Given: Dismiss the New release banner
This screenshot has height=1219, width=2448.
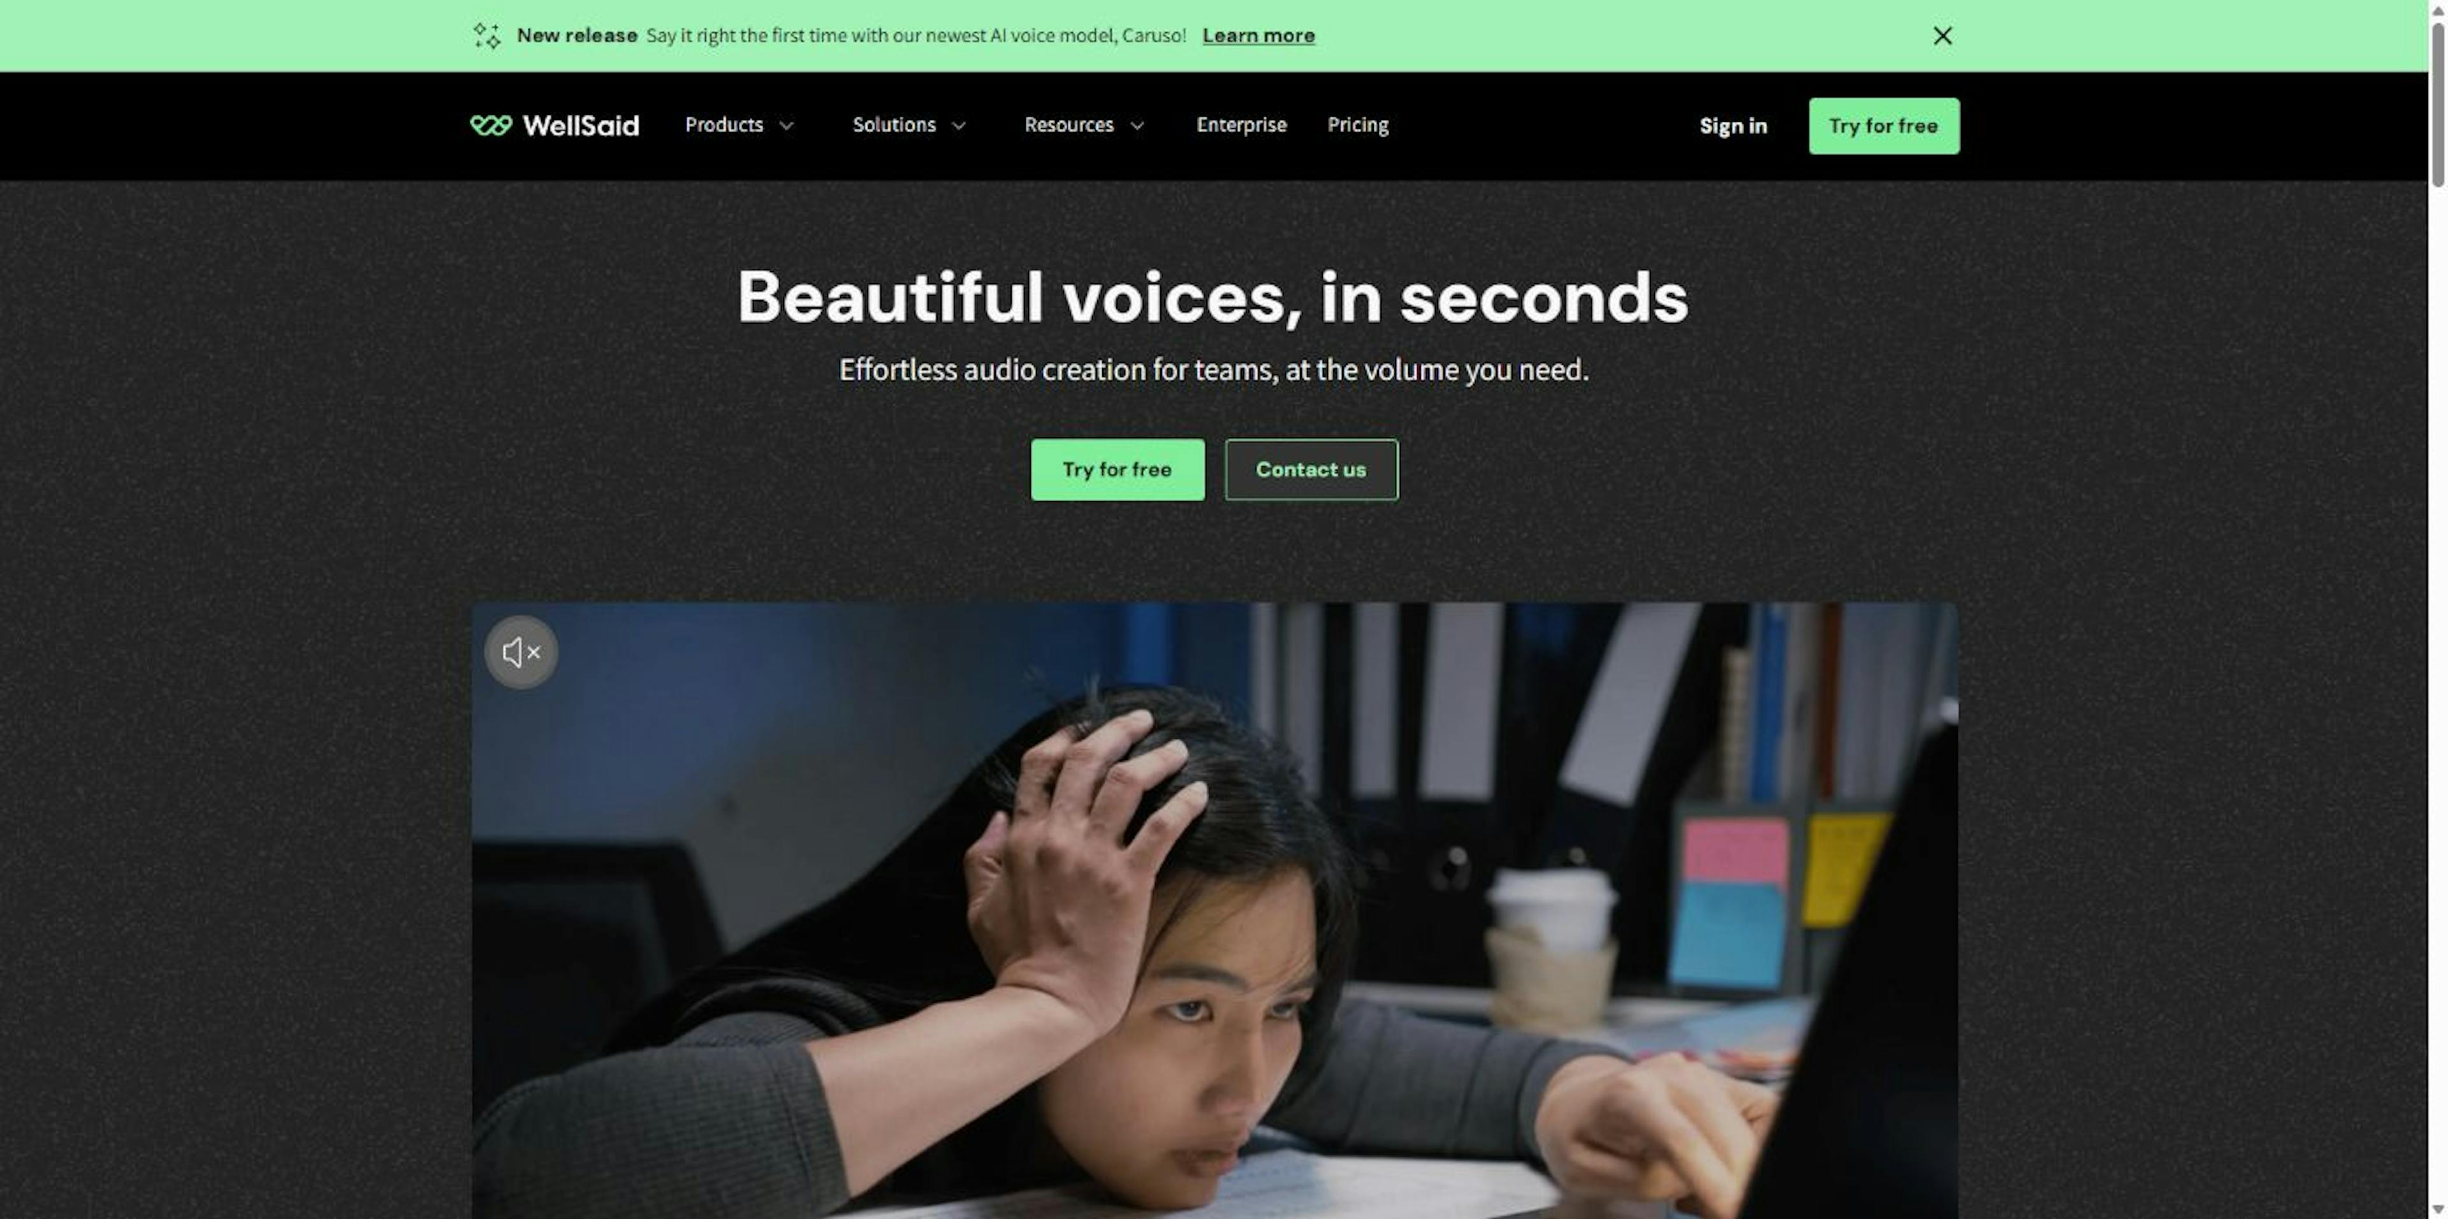Looking at the screenshot, I should pos(1942,35).
